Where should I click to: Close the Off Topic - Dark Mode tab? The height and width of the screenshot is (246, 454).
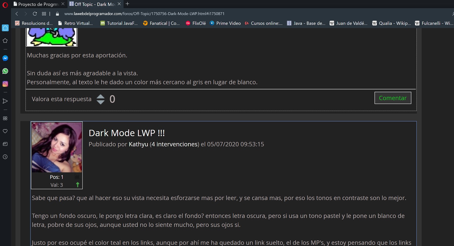coord(119,4)
